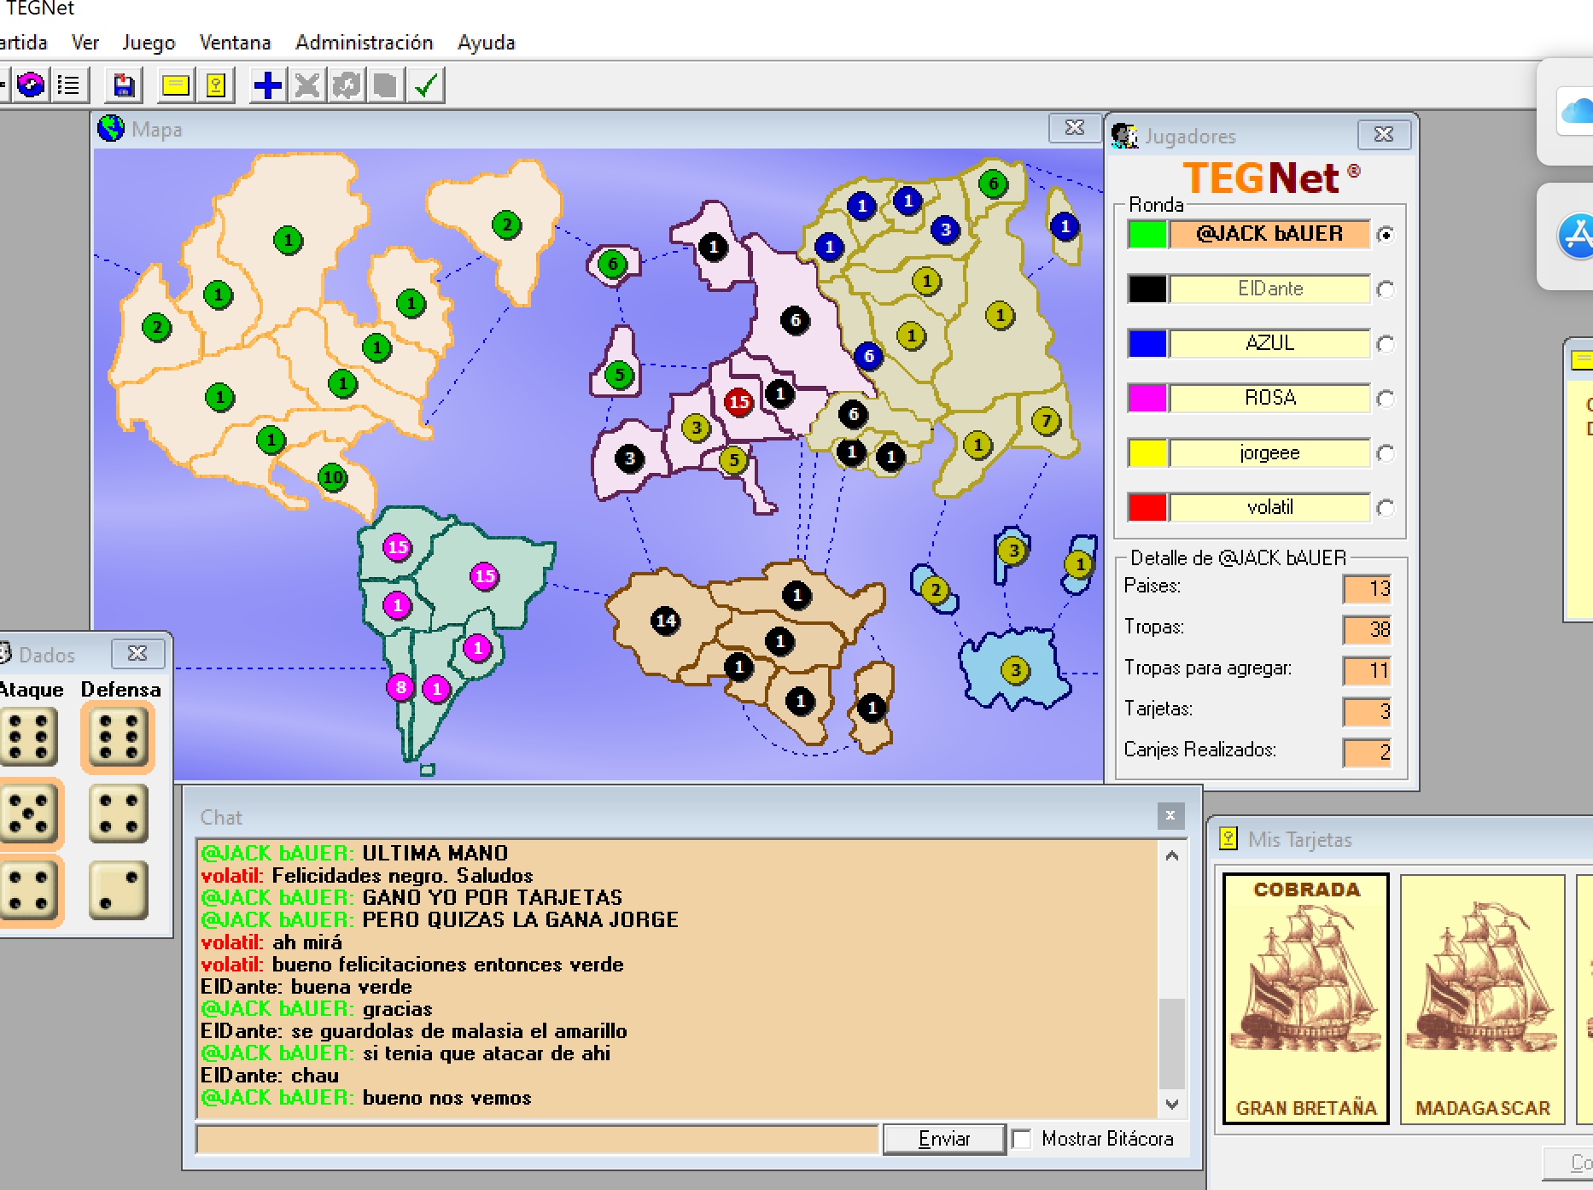1593x1190 pixels.
Task: Select the yellow 7-troop country in Asia
Action: tap(1046, 420)
